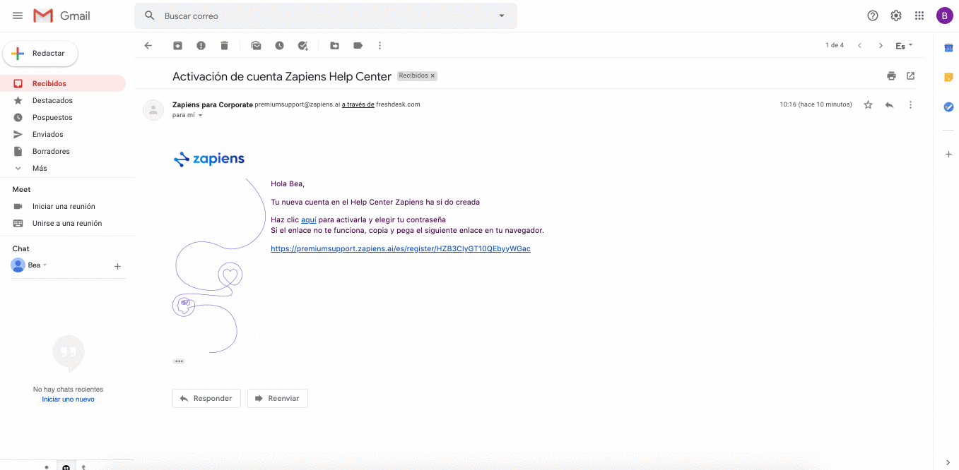This screenshot has width=959, height=470.
Task: Open the main menu hamburger icon
Action: pyautogui.click(x=18, y=16)
